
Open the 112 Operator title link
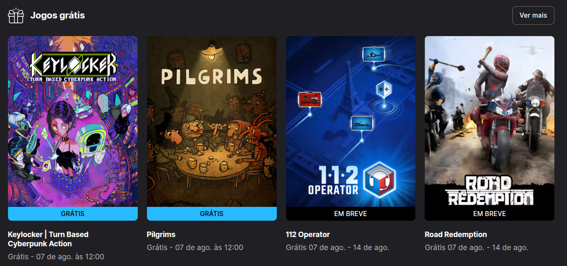[x=308, y=235]
